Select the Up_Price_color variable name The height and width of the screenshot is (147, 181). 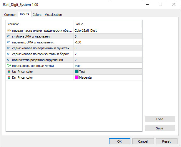coord(22,72)
